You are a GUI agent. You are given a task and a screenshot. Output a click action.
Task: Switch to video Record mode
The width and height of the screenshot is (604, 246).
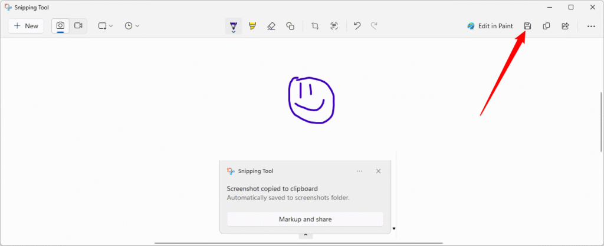[x=78, y=26]
